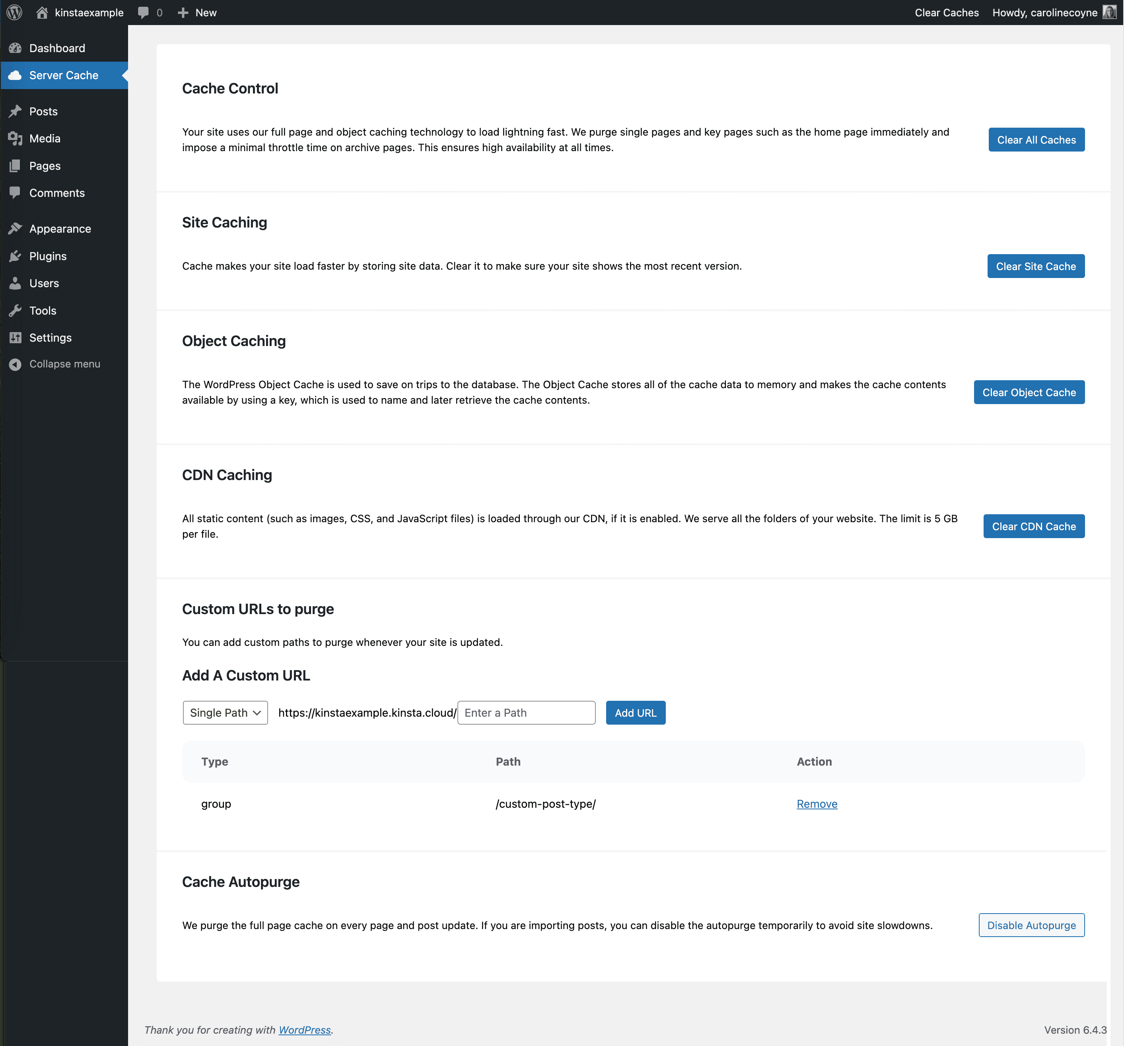Click the Enter a Path input field
This screenshot has width=1124, height=1046.
point(526,712)
